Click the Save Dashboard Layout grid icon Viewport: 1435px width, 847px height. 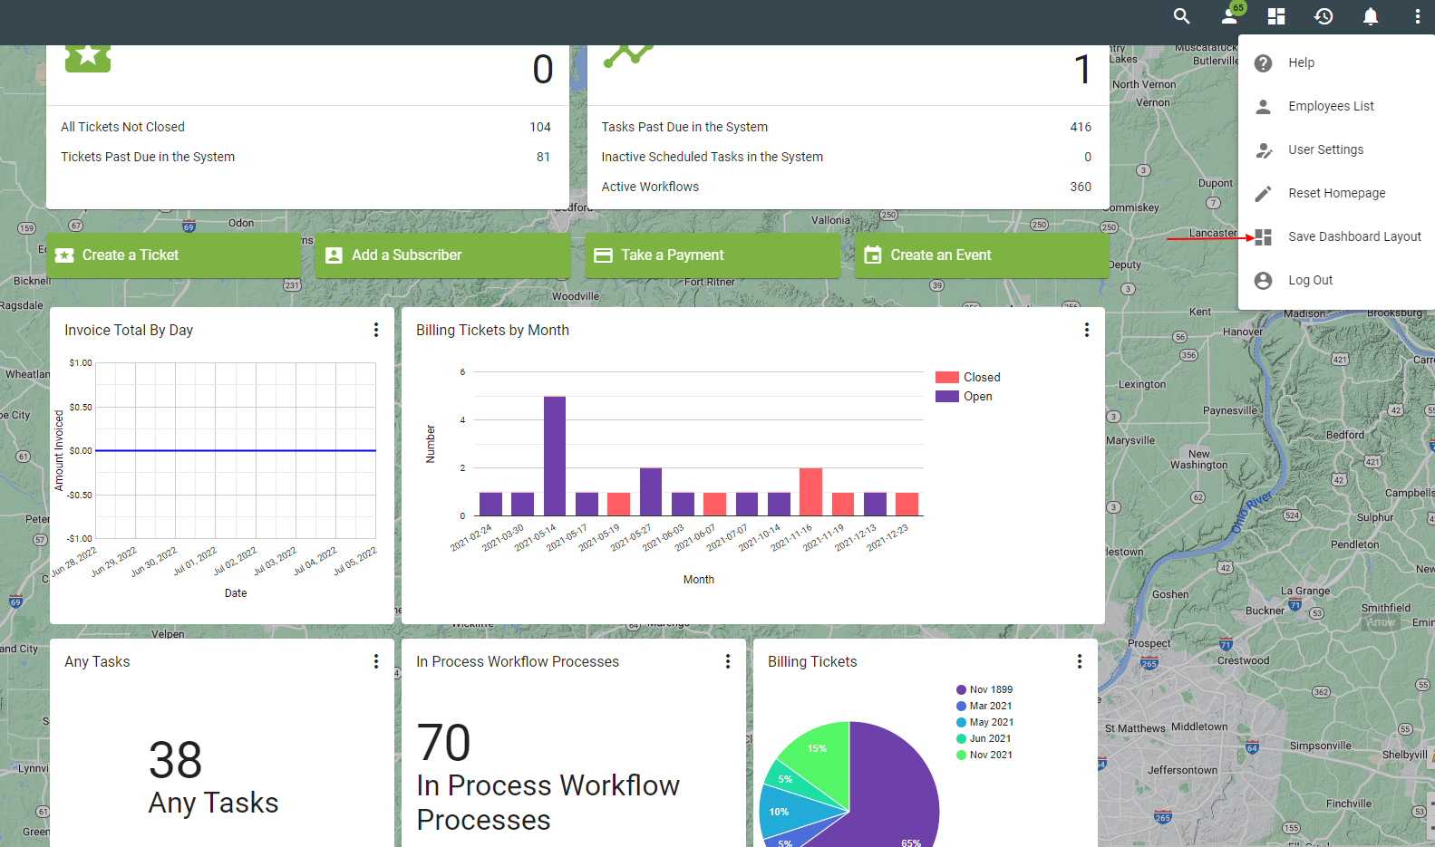[x=1263, y=236]
